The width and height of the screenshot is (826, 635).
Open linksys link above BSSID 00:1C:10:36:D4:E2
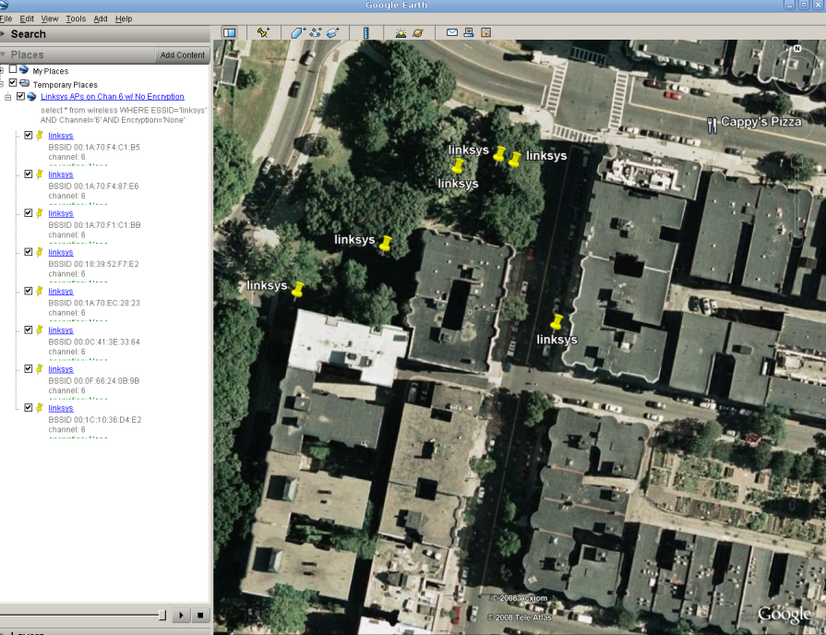61,408
